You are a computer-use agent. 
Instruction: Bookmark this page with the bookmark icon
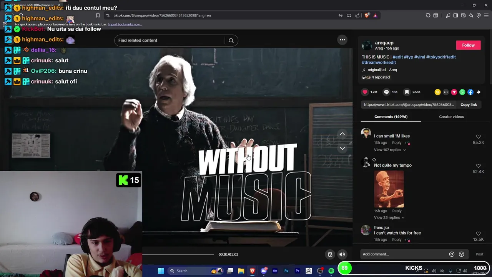(x=98, y=15)
